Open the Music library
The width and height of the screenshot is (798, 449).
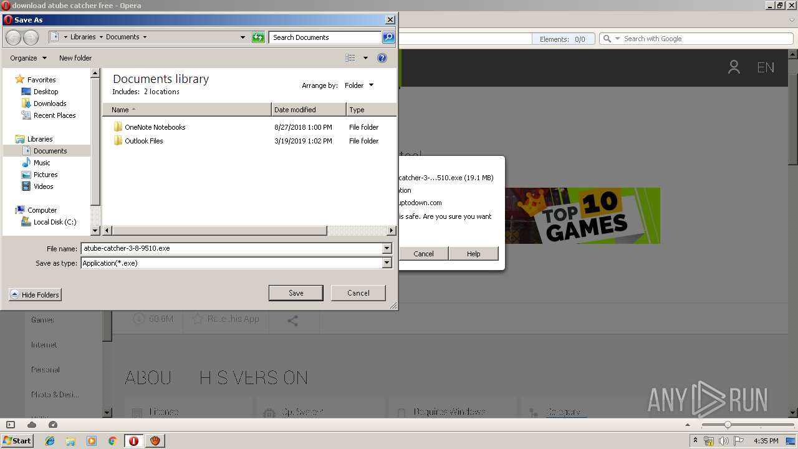(x=42, y=163)
